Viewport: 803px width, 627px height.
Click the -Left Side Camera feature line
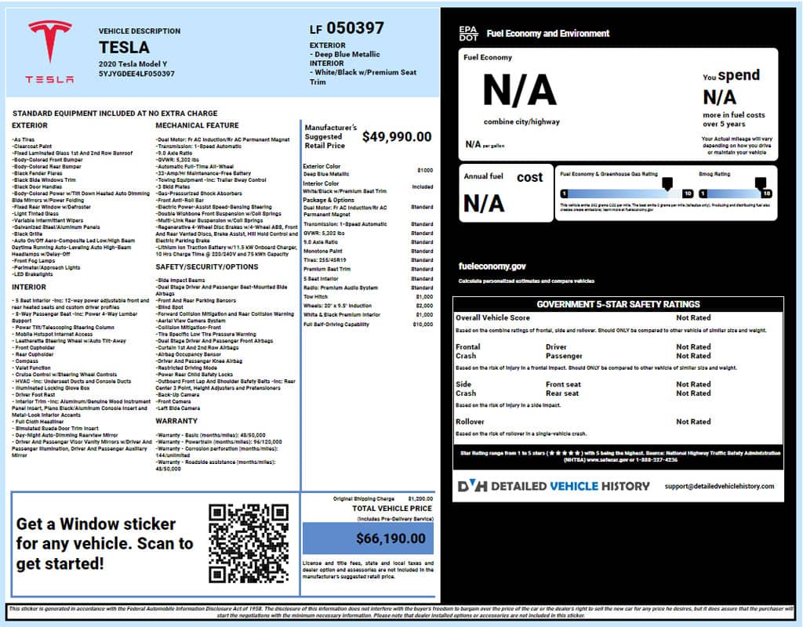point(178,408)
